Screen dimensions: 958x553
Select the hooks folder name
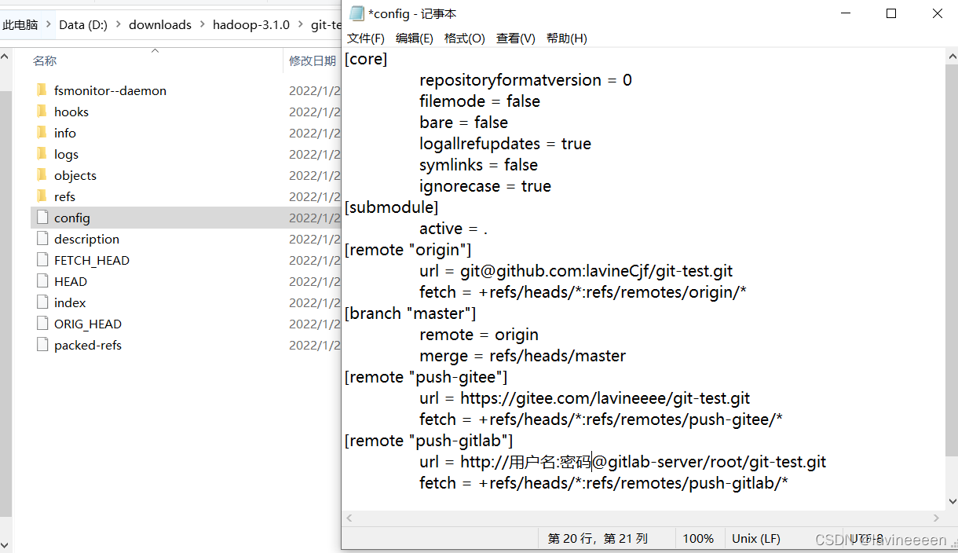71,112
